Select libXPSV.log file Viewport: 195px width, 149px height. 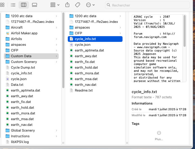tap(20, 142)
